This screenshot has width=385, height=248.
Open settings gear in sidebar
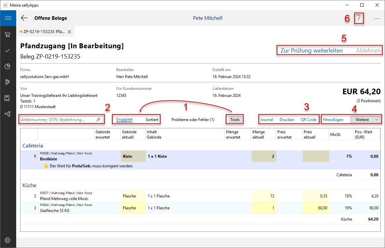[x=7, y=240]
